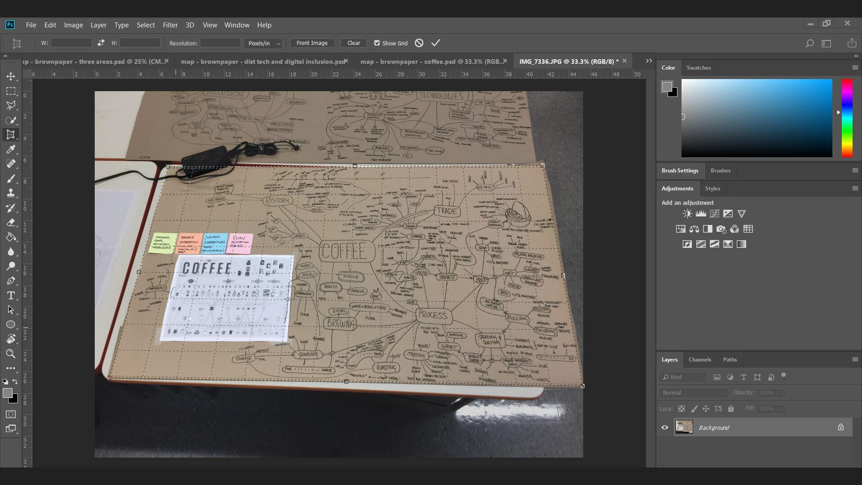Select the Move tool
The height and width of the screenshot is (485, 862).
tap(11, 76)
